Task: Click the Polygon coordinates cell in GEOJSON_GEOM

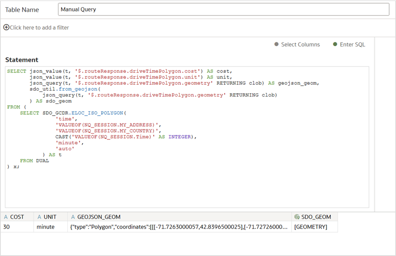Action: coord(179,227)
